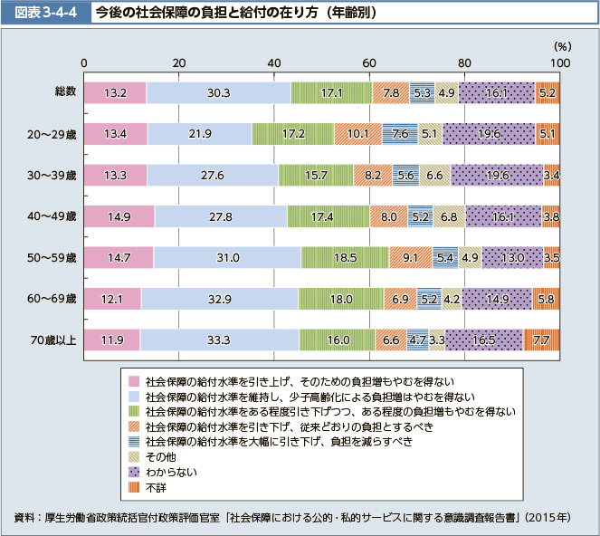Select the blue horizontal-striped legend swatch

pyautogui.click(x=133, y=442)
